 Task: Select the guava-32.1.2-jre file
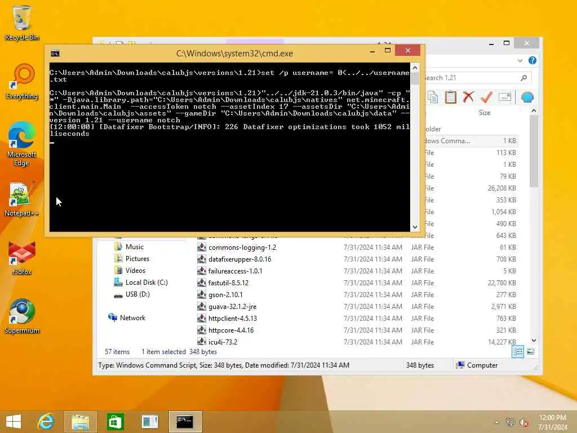[232, 306]
